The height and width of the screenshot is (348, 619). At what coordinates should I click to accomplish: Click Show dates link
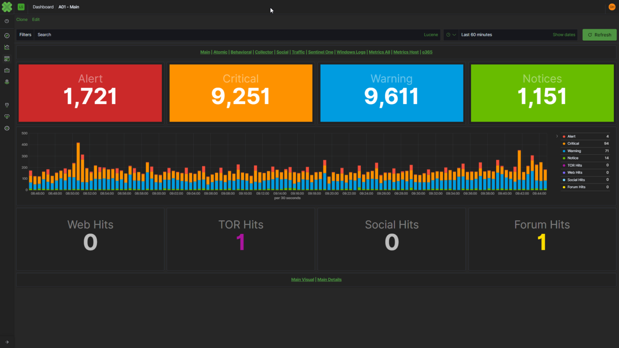pyautogui.click(x=564, y=35)
